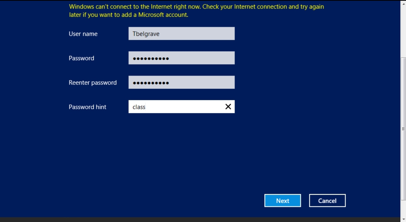Click the "Password hint" label
The width and height of the screenshot is (406, 222).
point(88,107)
